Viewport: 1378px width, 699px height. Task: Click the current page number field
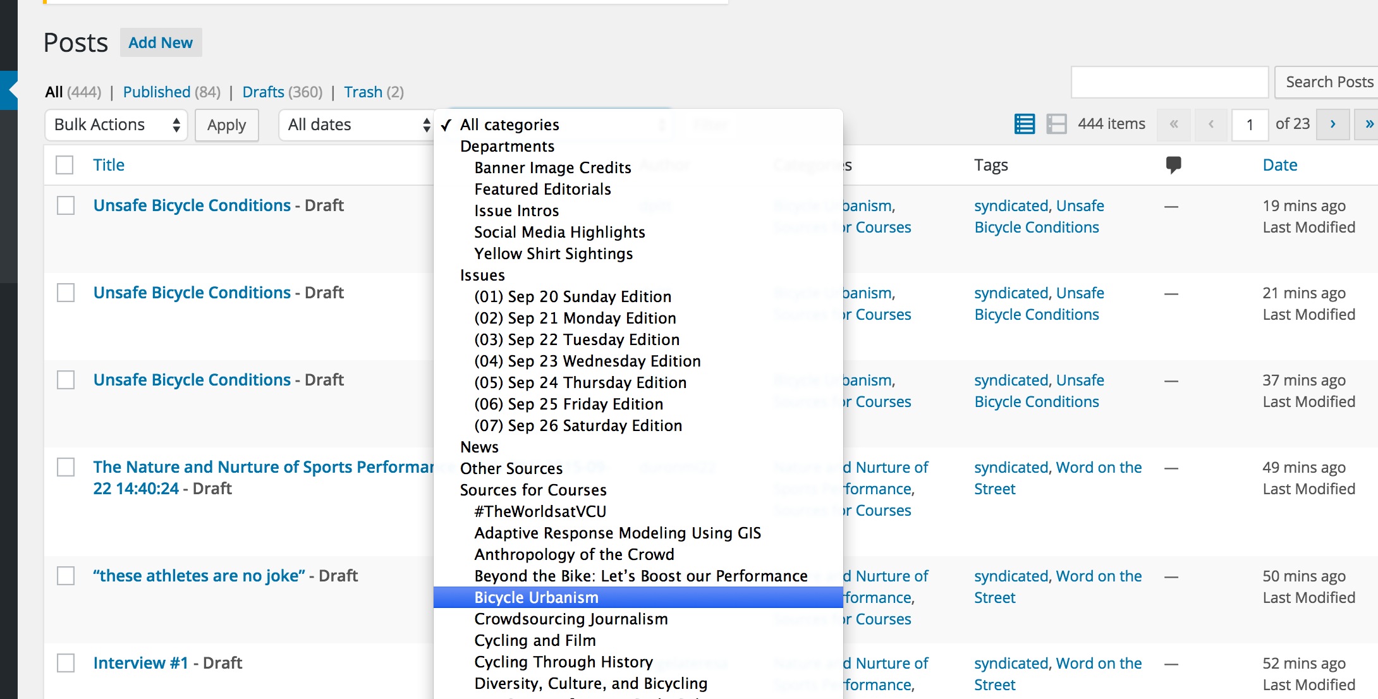coord(1249,125)
